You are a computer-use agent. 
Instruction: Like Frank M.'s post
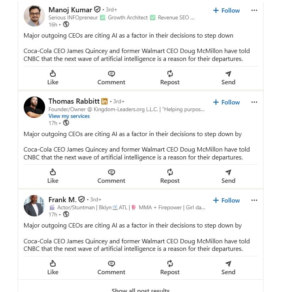(x=53, y=267)
